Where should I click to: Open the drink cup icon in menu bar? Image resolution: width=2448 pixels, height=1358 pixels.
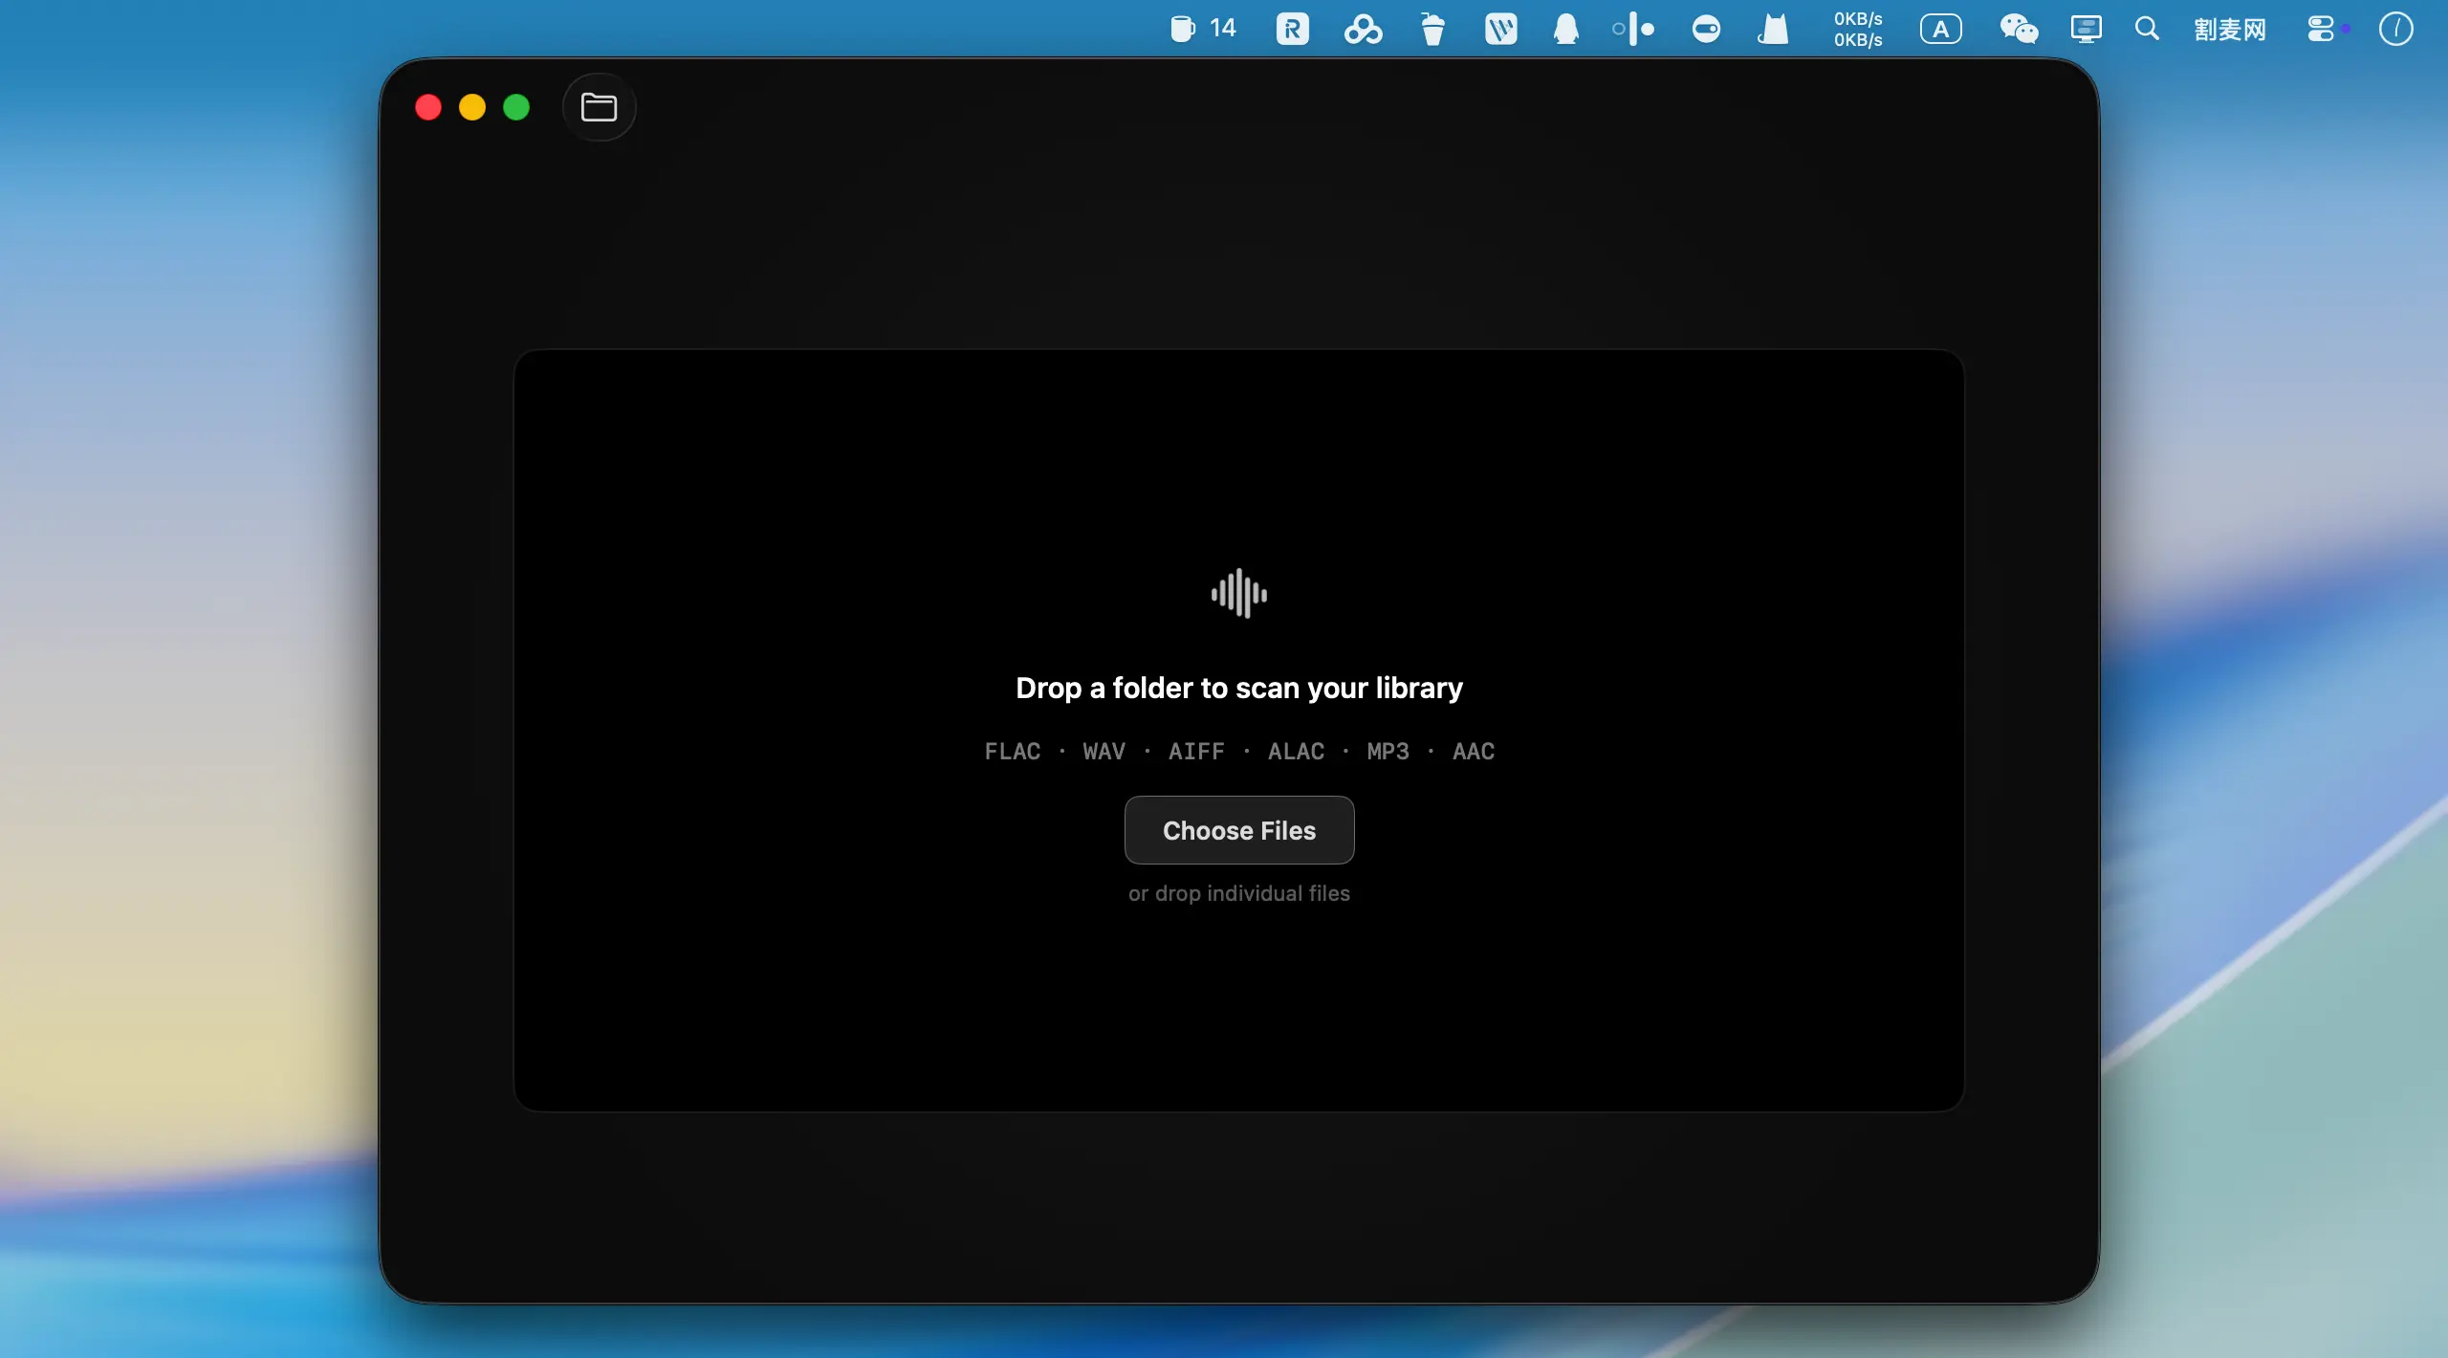[x=1432, y=29]
